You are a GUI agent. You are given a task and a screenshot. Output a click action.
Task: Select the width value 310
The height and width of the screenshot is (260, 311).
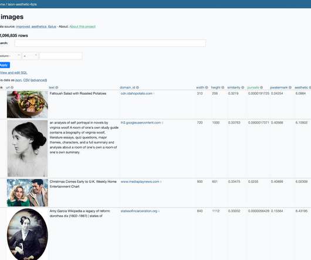[200, 94]
